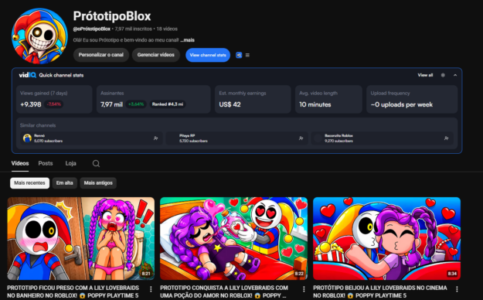Viewport: 483px width, 300px height.
Task: Click the PrótotipoBlox channel avatar
Action: pyautogui.click(x=39, y=36)
